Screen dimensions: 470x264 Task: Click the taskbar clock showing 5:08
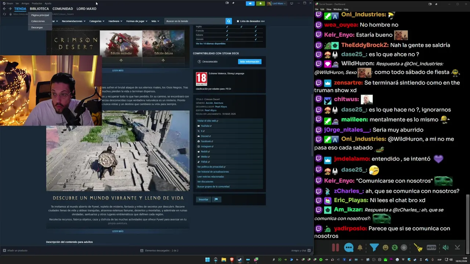pos(462,260)
